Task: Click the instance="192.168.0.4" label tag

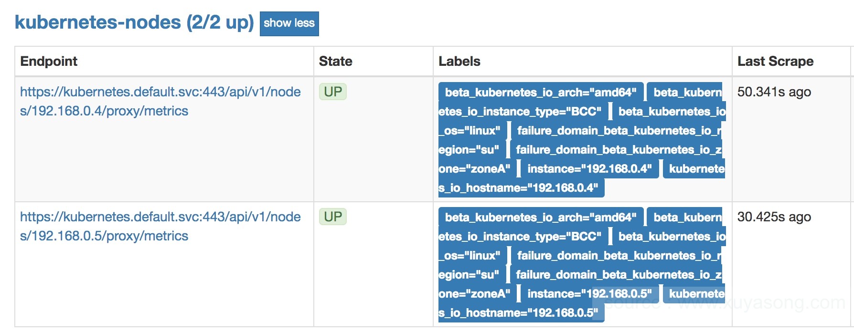Action: (589, 169)
